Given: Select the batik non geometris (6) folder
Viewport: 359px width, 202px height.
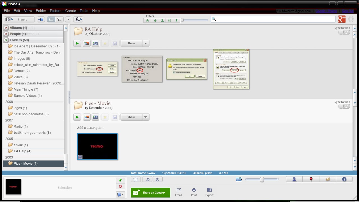Looking at the screenshot, I should tap(34, 133).
